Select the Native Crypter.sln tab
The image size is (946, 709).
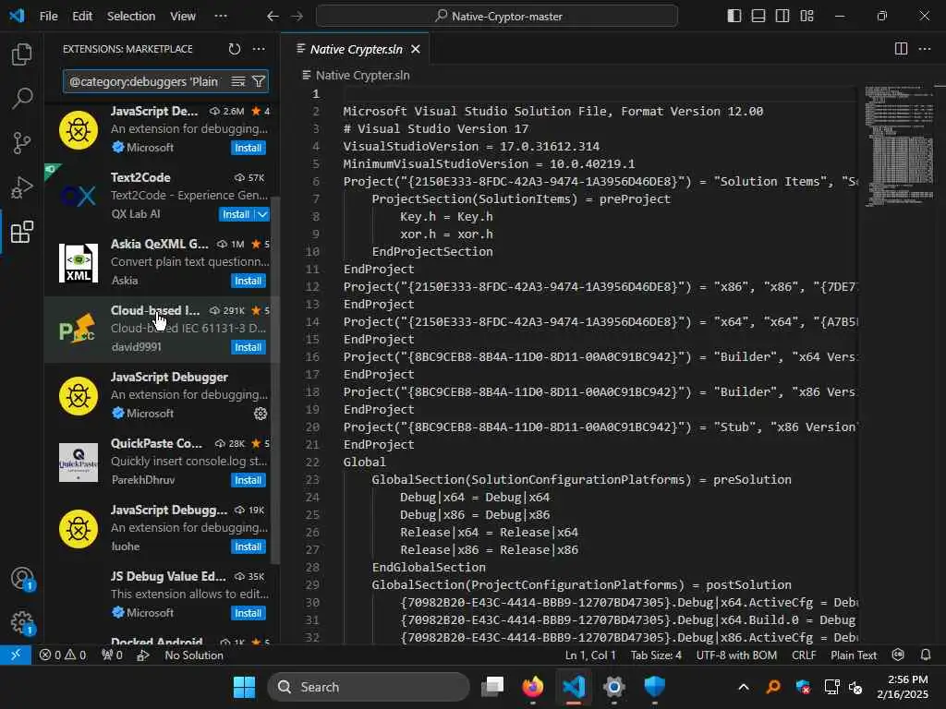[x=356, y=50]
